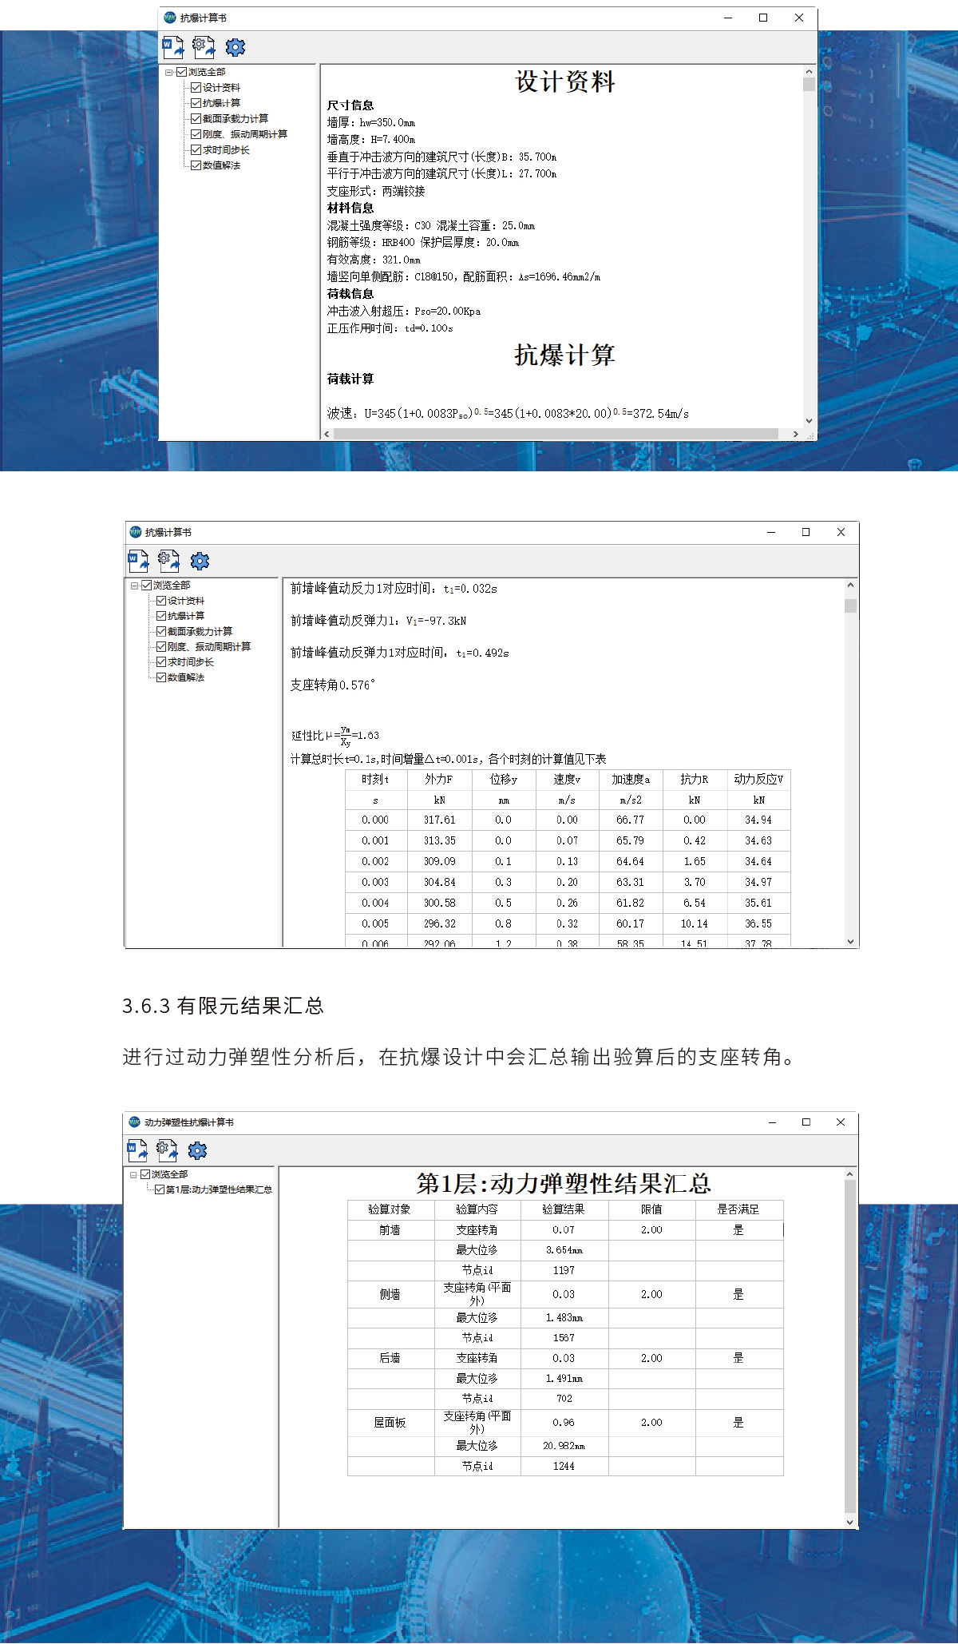Viewport: 958px width, 1644px height.
Task: Click cell 317.61 in middle table
Action: coord(439,820)
